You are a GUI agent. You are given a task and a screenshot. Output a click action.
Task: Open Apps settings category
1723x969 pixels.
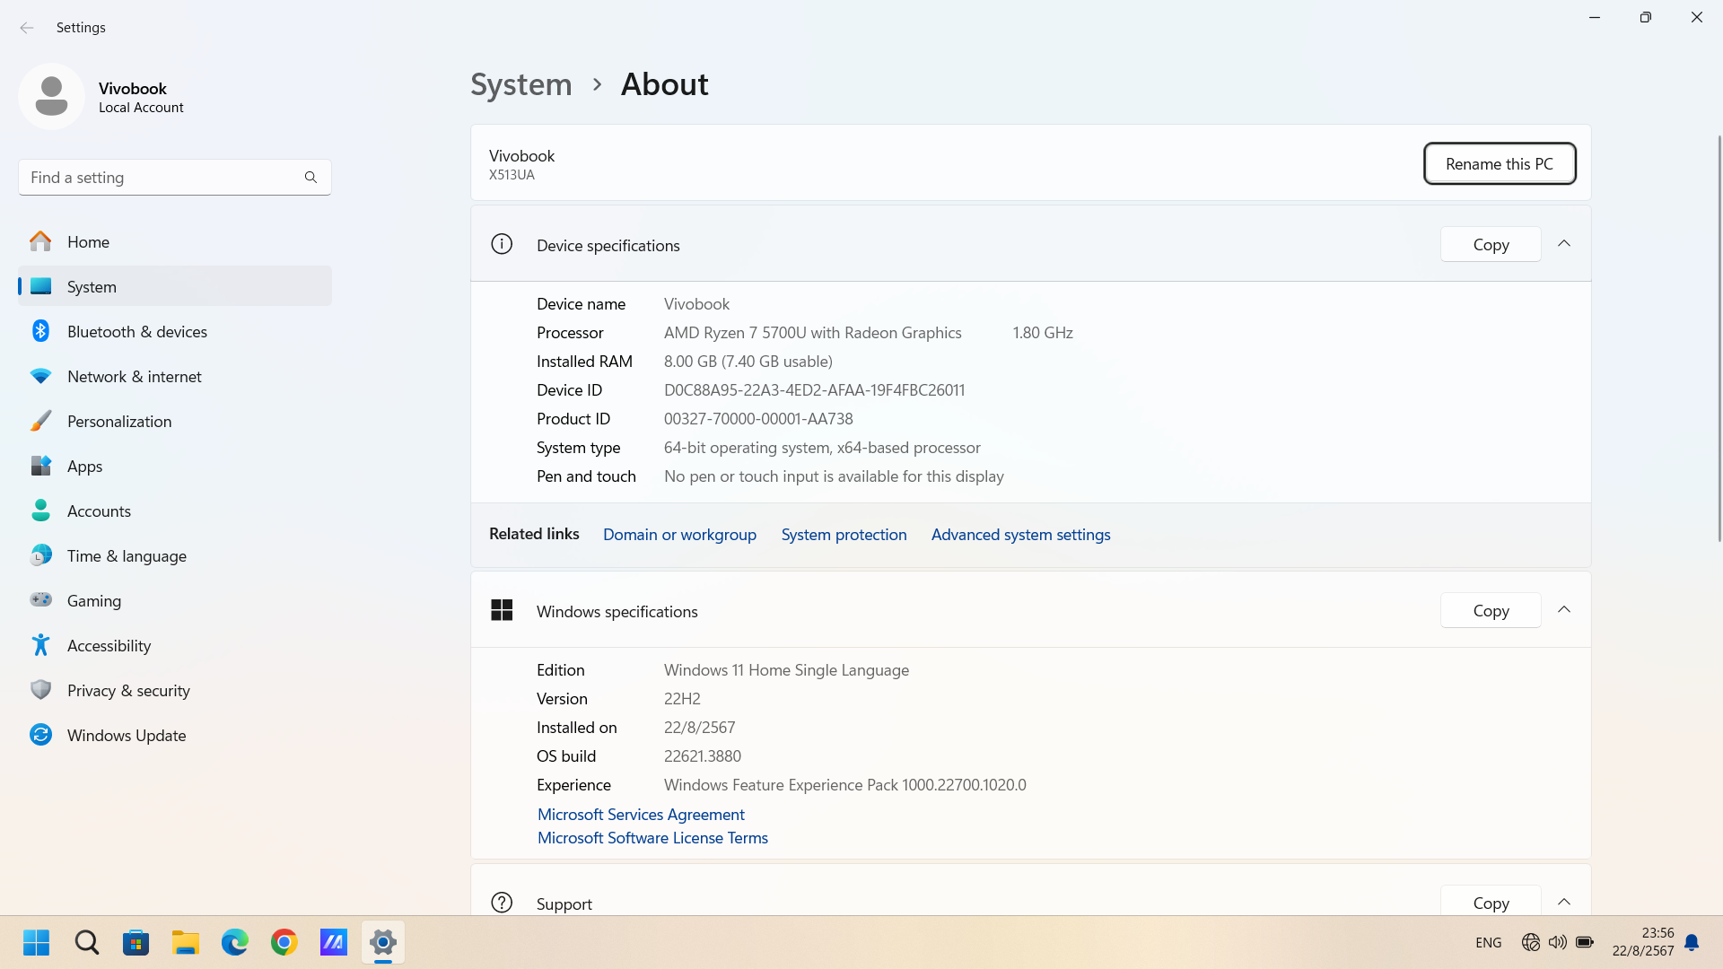[x=175, y=466]
